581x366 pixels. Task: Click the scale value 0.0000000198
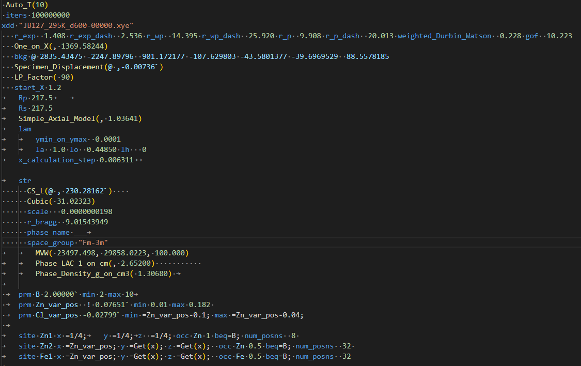click(x=86, y=212)
